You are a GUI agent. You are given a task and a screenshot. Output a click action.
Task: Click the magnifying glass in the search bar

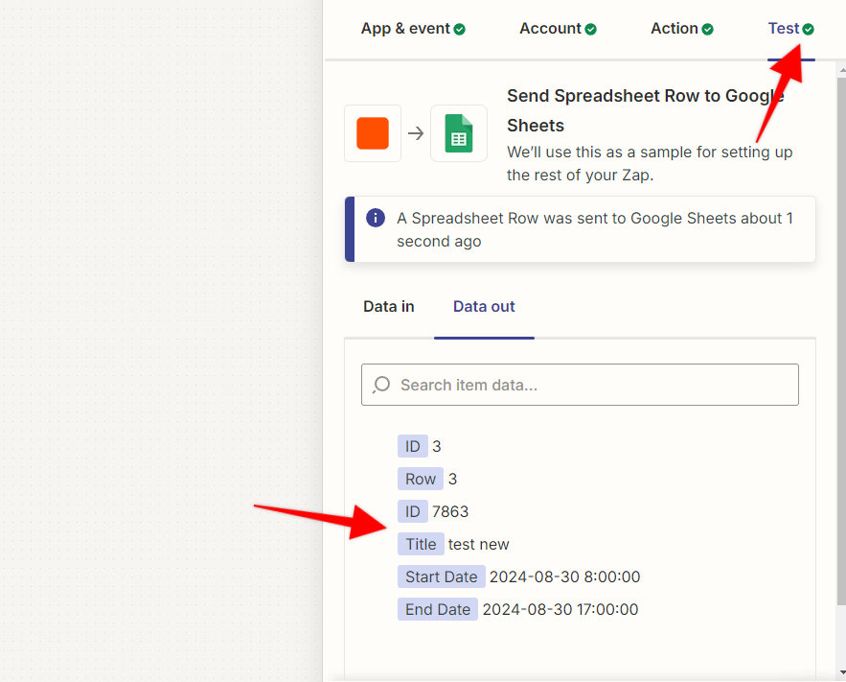[380, 384]
